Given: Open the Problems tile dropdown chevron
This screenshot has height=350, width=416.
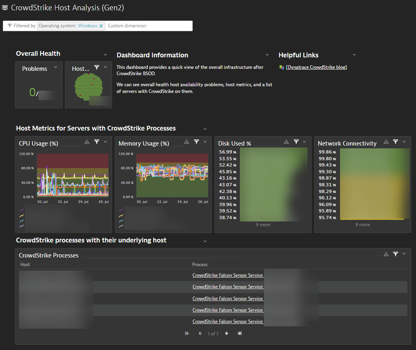Looking at the screenshot, I should [x=55, y=67].
